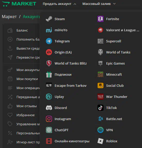Choose the TikTok icon
Viewport: 142px width, 148px height.
(x=101, y=108)
